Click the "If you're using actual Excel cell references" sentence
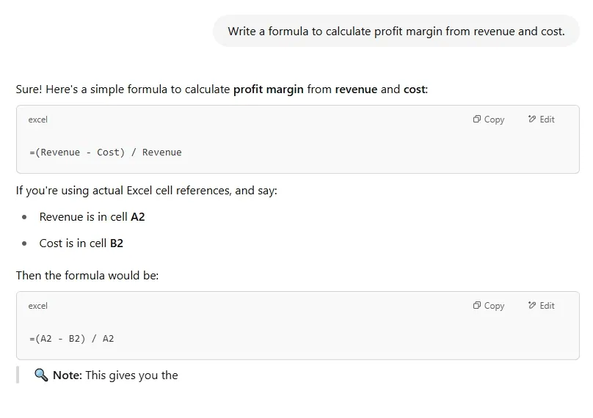Image resolution: width=593 pixels, height=418 pixels. [147, 191]
